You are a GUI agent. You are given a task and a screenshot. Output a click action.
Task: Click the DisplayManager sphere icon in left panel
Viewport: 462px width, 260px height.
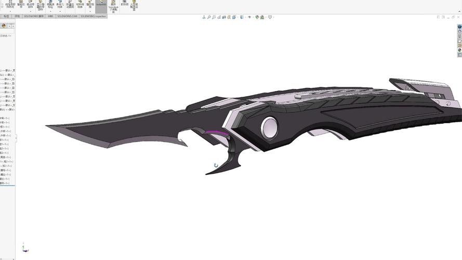(x=4, y=26)
